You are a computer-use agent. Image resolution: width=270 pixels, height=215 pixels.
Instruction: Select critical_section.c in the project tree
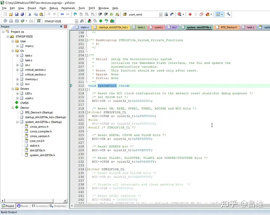(x=36, y=70)
